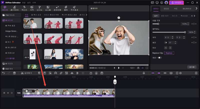Image resolution: width=200 pixels, height=109 pixels.
Task: Click the timeline zoom slider knob
Action: tap(180, 73)
